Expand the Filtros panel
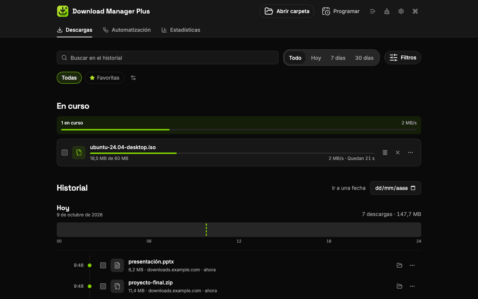 tap(403, 58)
